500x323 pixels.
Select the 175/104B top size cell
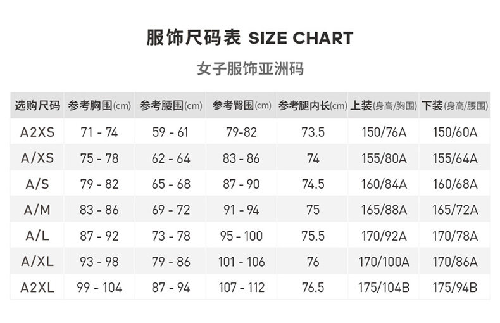(384, 288)
